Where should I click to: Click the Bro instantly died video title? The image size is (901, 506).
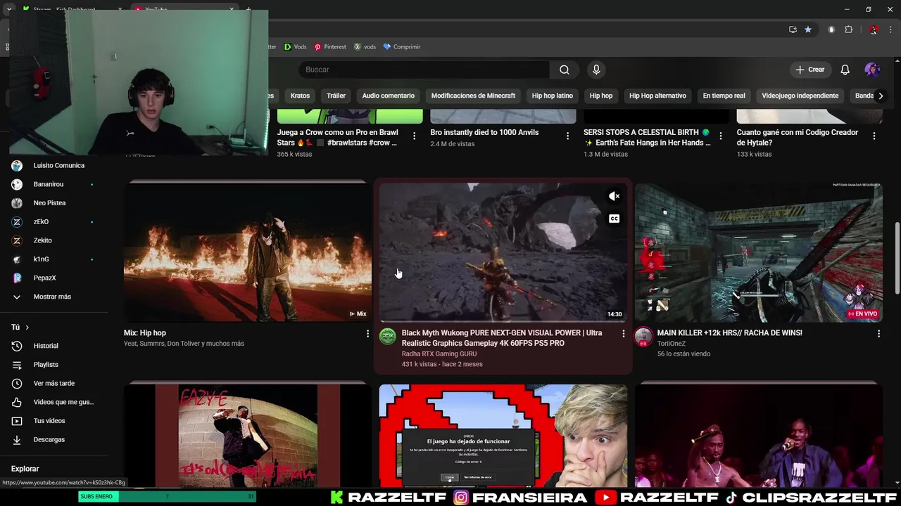(x=484, y=132)
